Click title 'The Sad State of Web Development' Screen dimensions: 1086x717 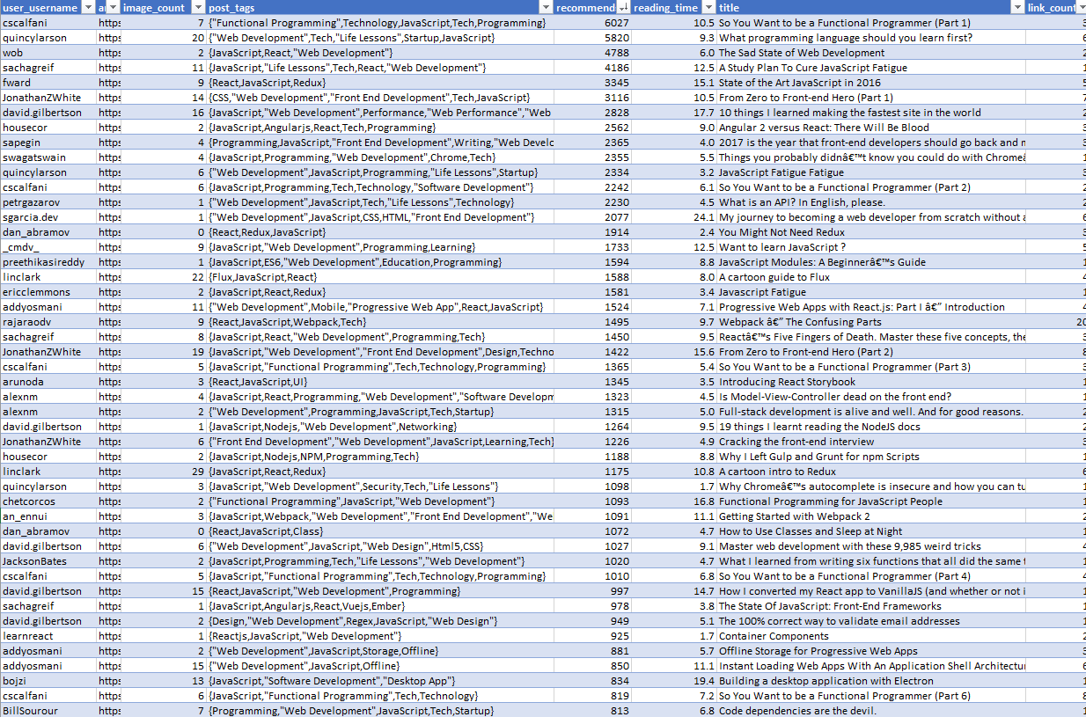pyautogui.click(x=802, y=53)
